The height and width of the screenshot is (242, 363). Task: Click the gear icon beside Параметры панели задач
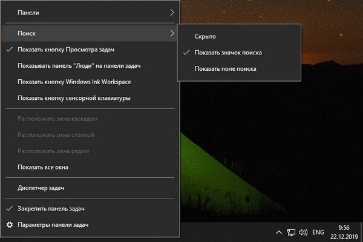point(10,225)
